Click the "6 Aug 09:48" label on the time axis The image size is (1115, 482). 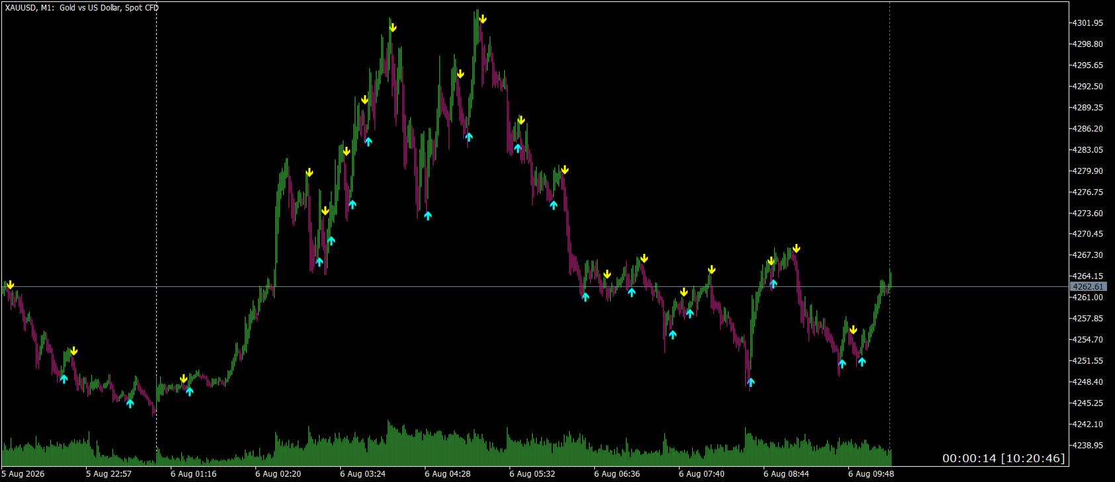871,474
